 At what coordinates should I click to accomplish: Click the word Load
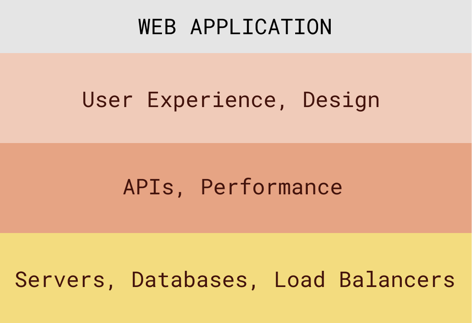pos(300,280)
